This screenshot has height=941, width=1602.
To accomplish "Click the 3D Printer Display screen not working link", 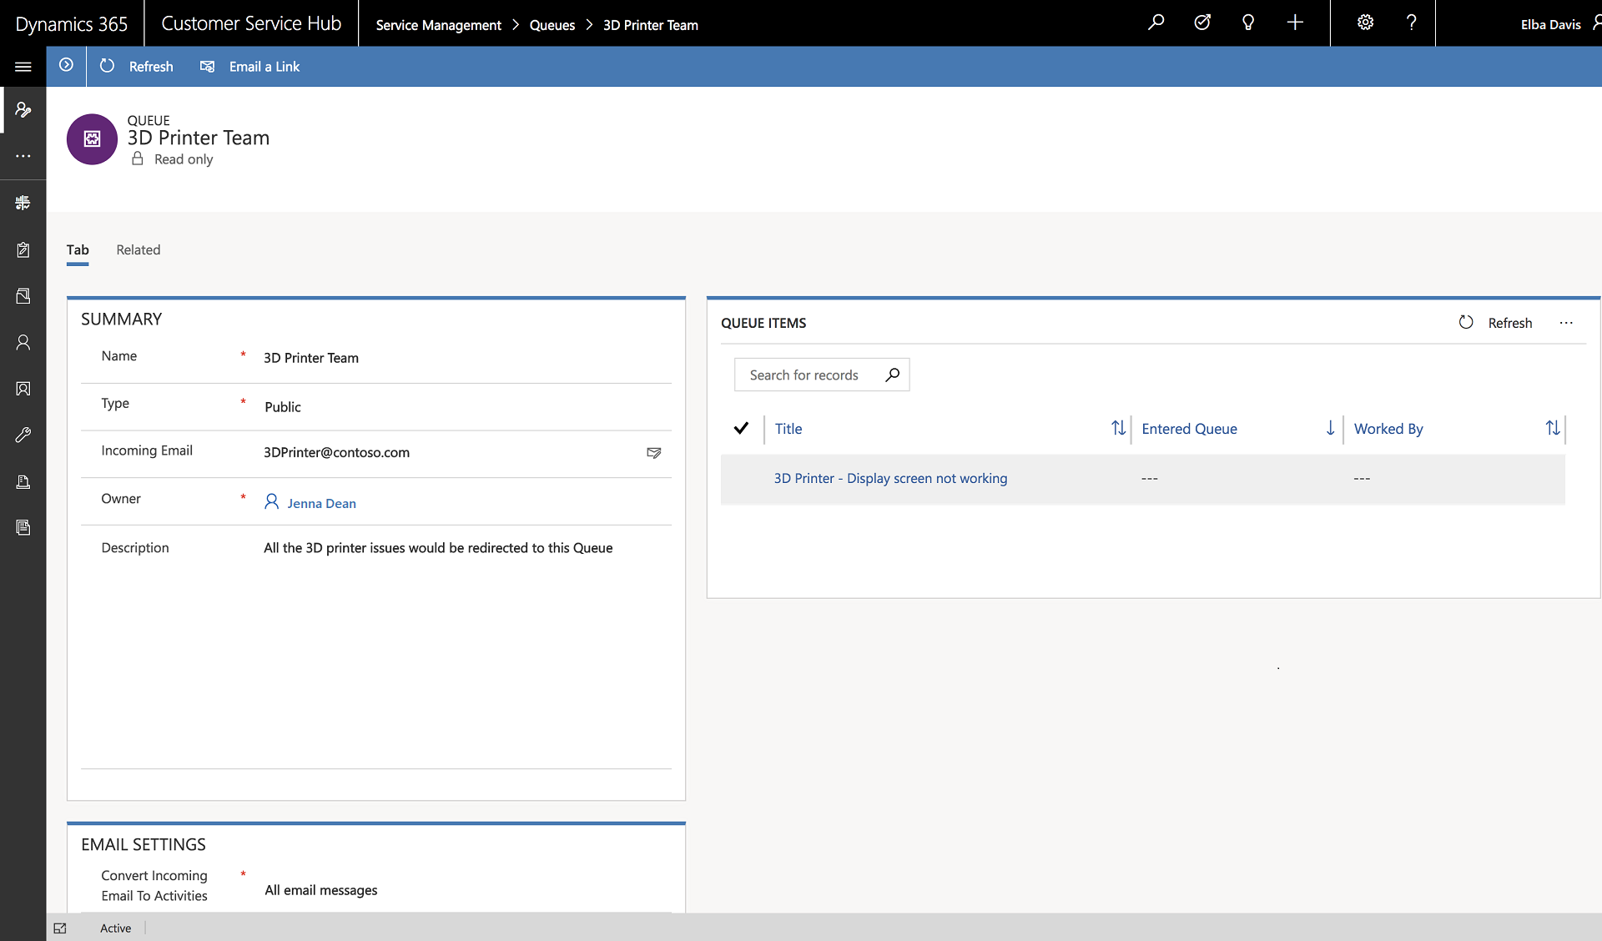I will click(890, 478).
